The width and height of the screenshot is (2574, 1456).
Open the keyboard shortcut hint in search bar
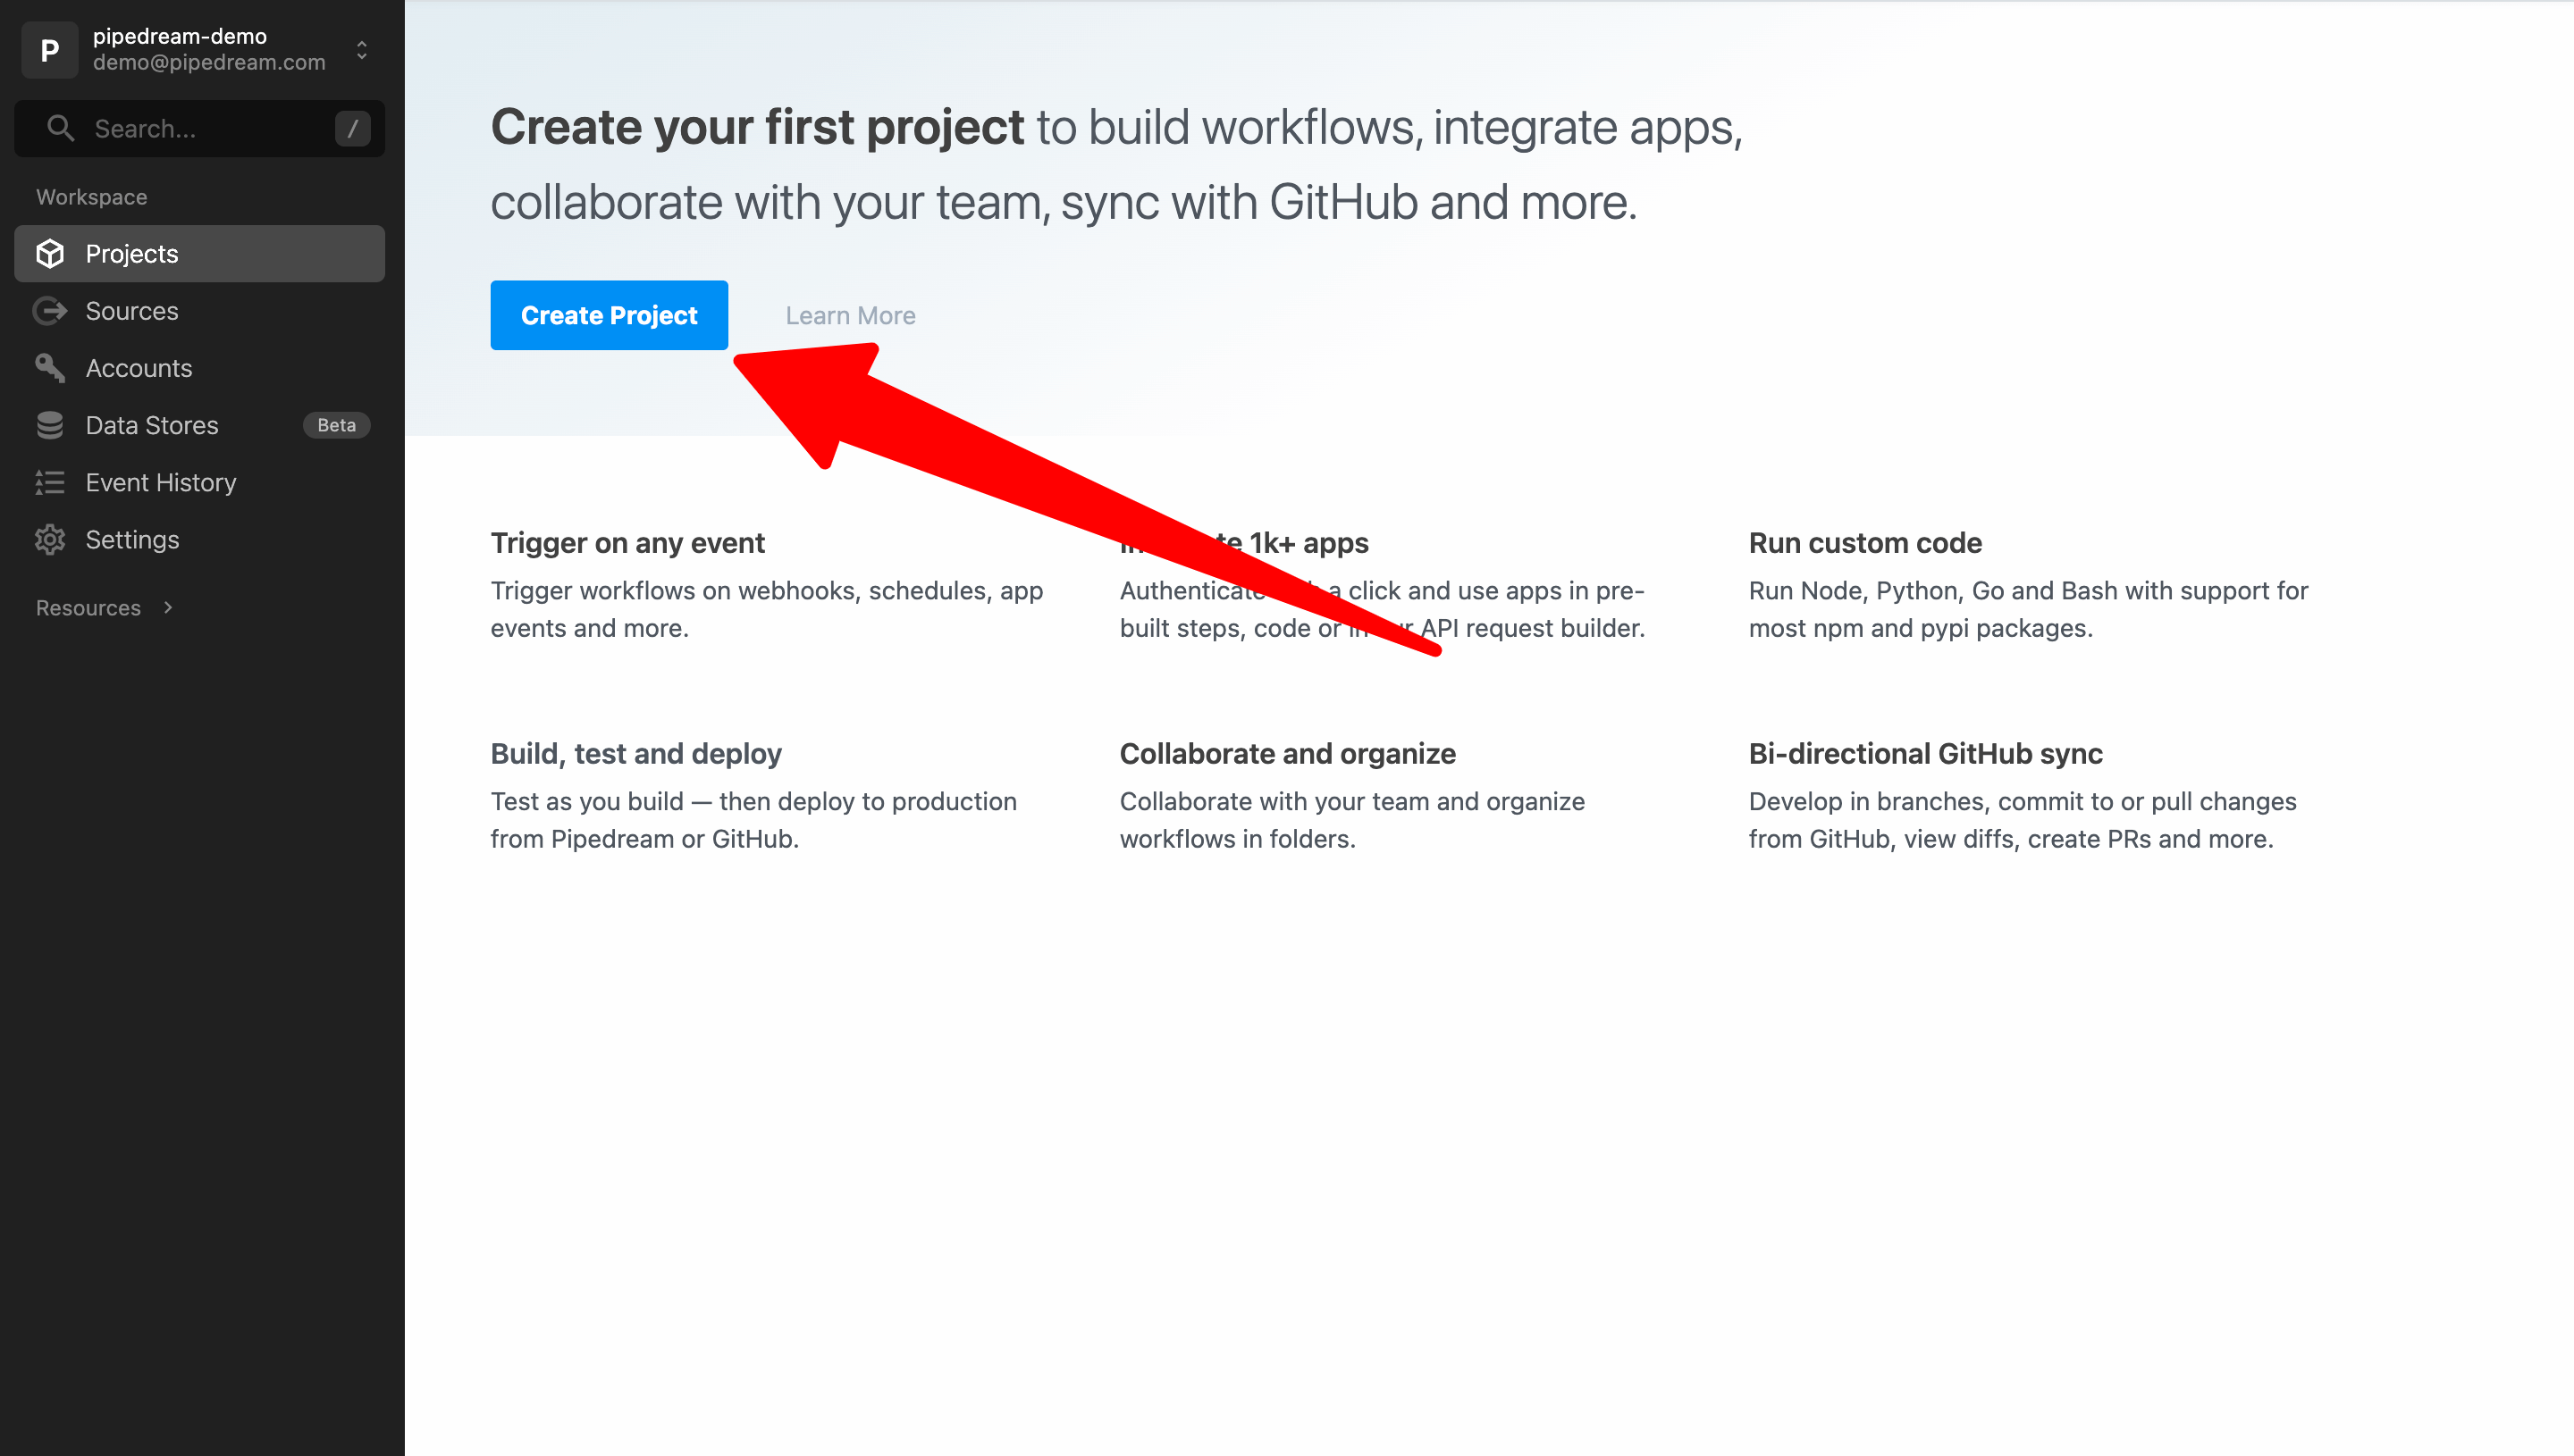(351, 128)
